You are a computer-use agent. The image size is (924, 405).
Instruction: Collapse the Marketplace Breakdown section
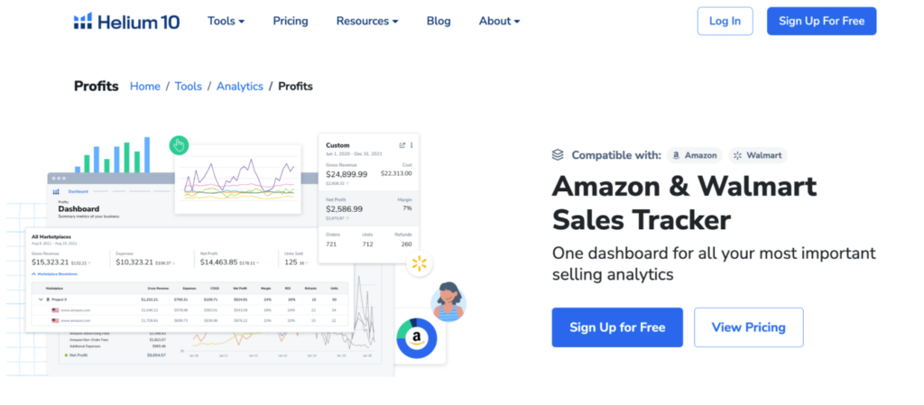coord(54,273)
